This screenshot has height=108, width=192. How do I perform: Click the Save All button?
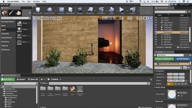[33, 79]
